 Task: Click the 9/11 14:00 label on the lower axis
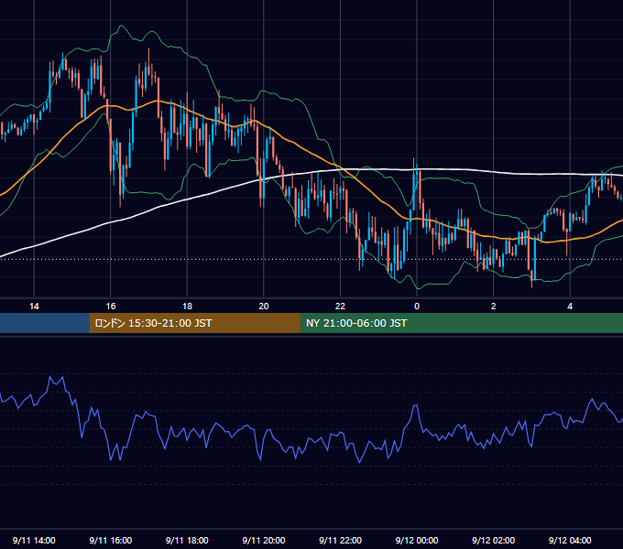point(34,540)
